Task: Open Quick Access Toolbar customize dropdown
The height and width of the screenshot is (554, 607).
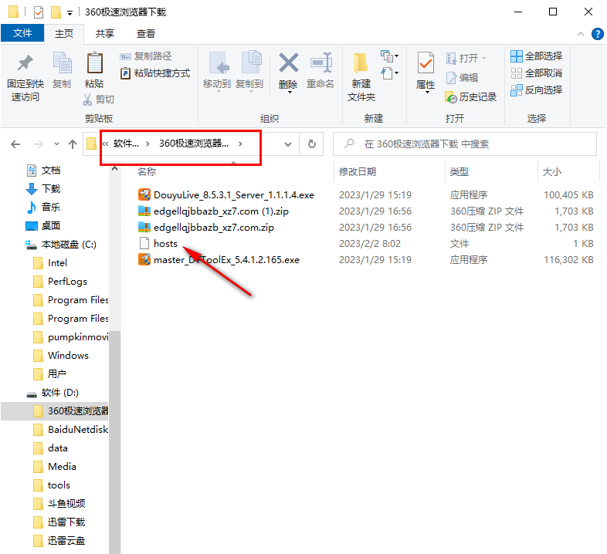Action: pos(70,13)
